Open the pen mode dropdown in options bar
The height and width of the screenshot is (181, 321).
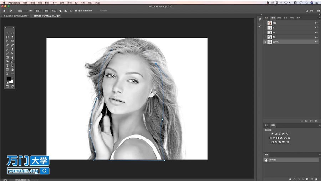pyautogui.click(x=22, y=11)
